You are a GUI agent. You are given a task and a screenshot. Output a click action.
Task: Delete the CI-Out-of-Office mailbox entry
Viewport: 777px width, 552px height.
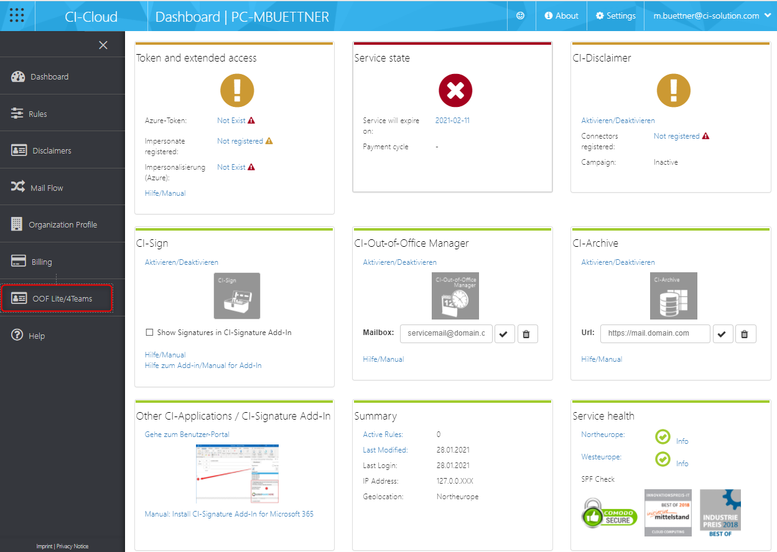pos(526,334)
